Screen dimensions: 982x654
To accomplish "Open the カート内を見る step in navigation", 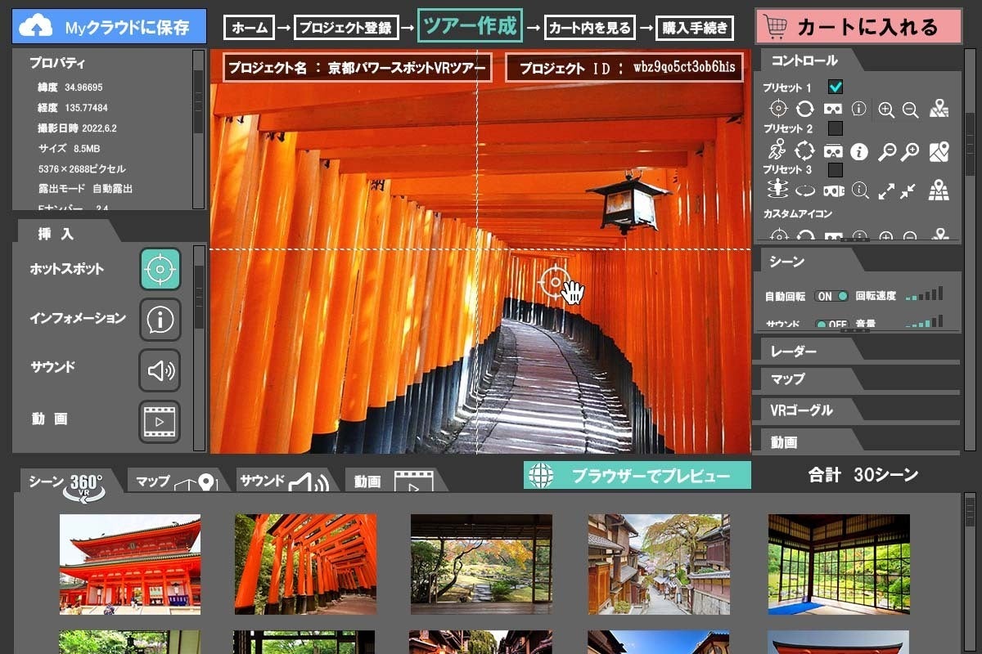I will click(590, 29).
